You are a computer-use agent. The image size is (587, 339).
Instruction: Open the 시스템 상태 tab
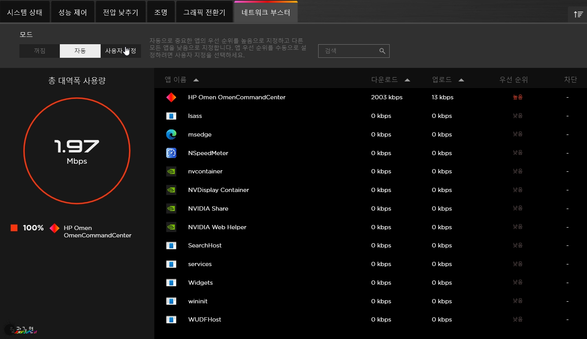tap(25, 12)
